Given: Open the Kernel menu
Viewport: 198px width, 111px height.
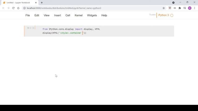Looking at the screenshot, I should [x=79, y=15].
